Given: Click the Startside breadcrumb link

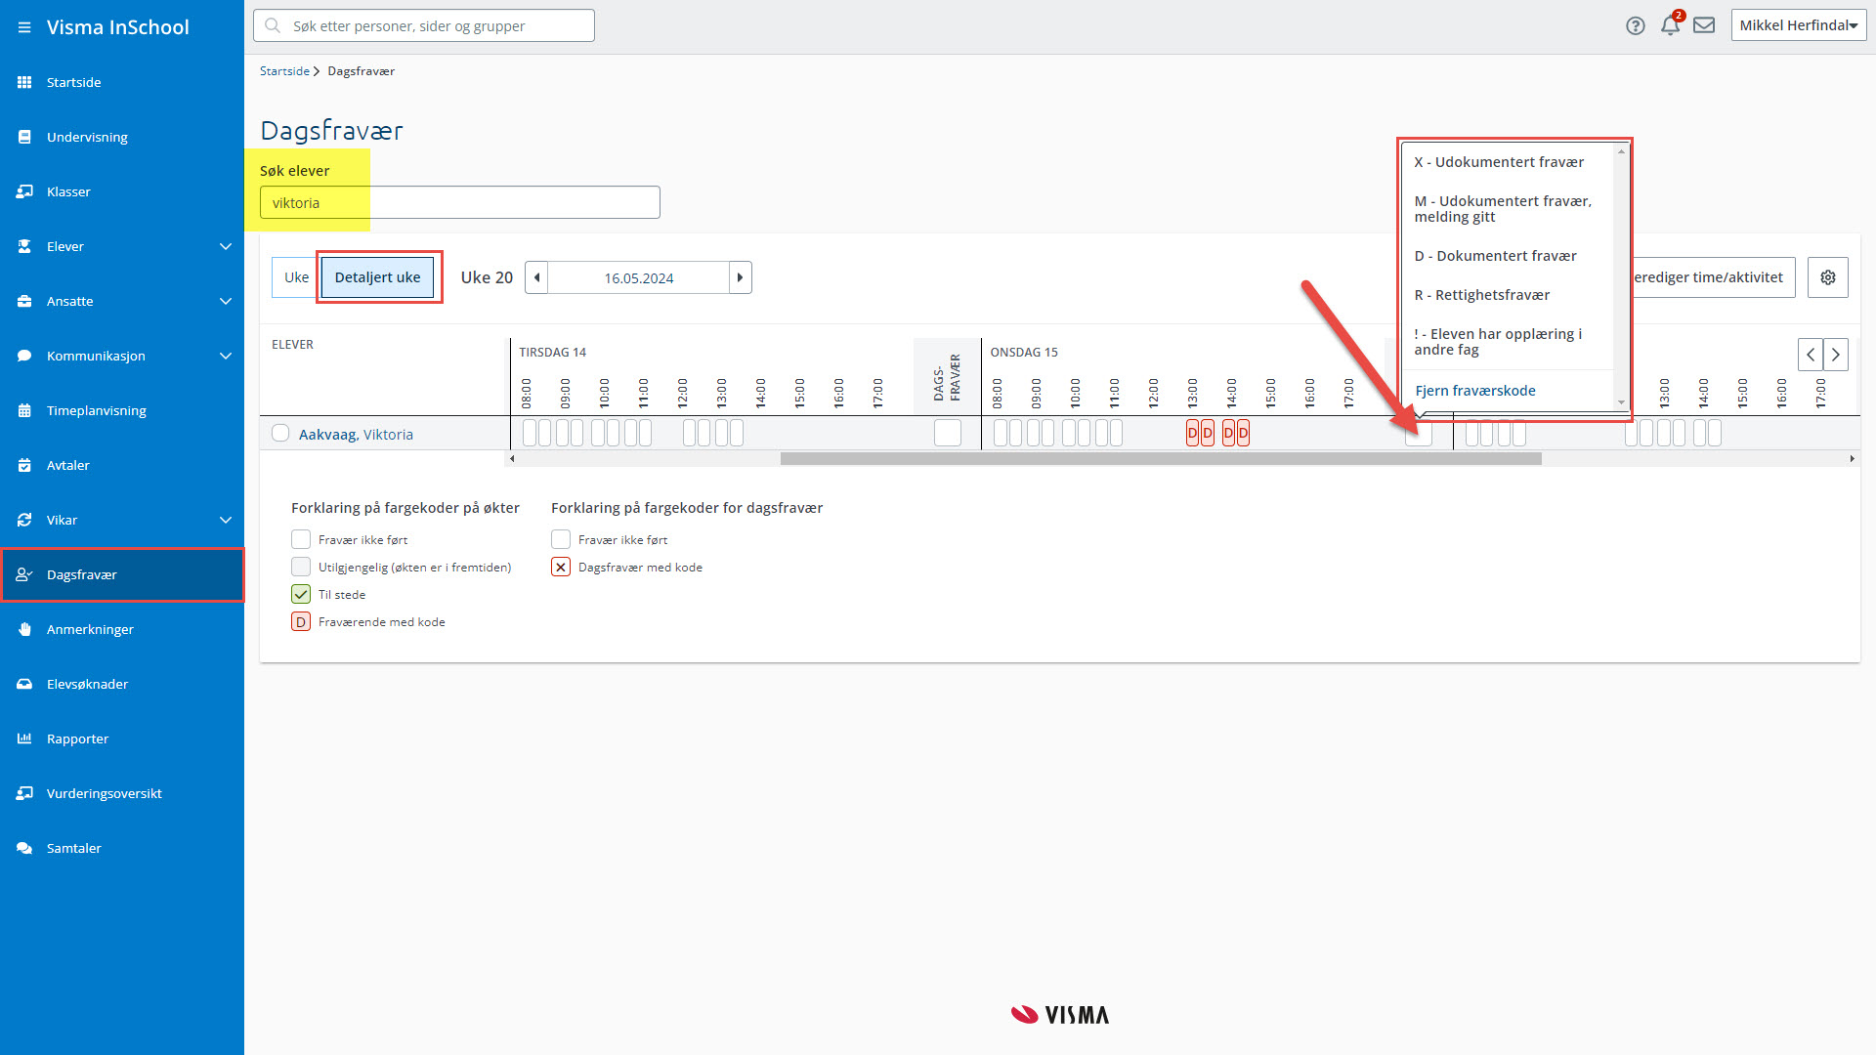Looking at the screenshot, I should pos(284,71).
